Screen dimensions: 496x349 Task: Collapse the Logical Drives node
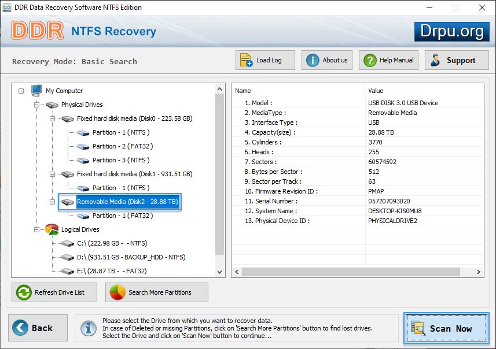tap(36, 229)
